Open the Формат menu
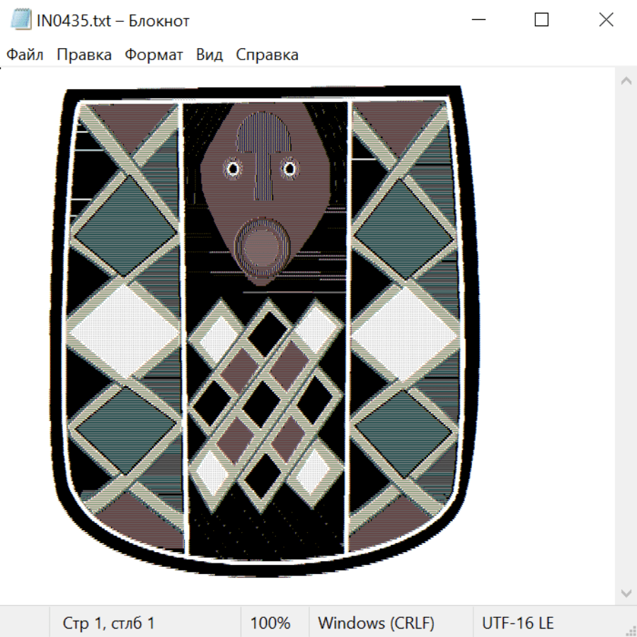Image resolution: width=637 pixels, height=637 pixels. point(154,54)
